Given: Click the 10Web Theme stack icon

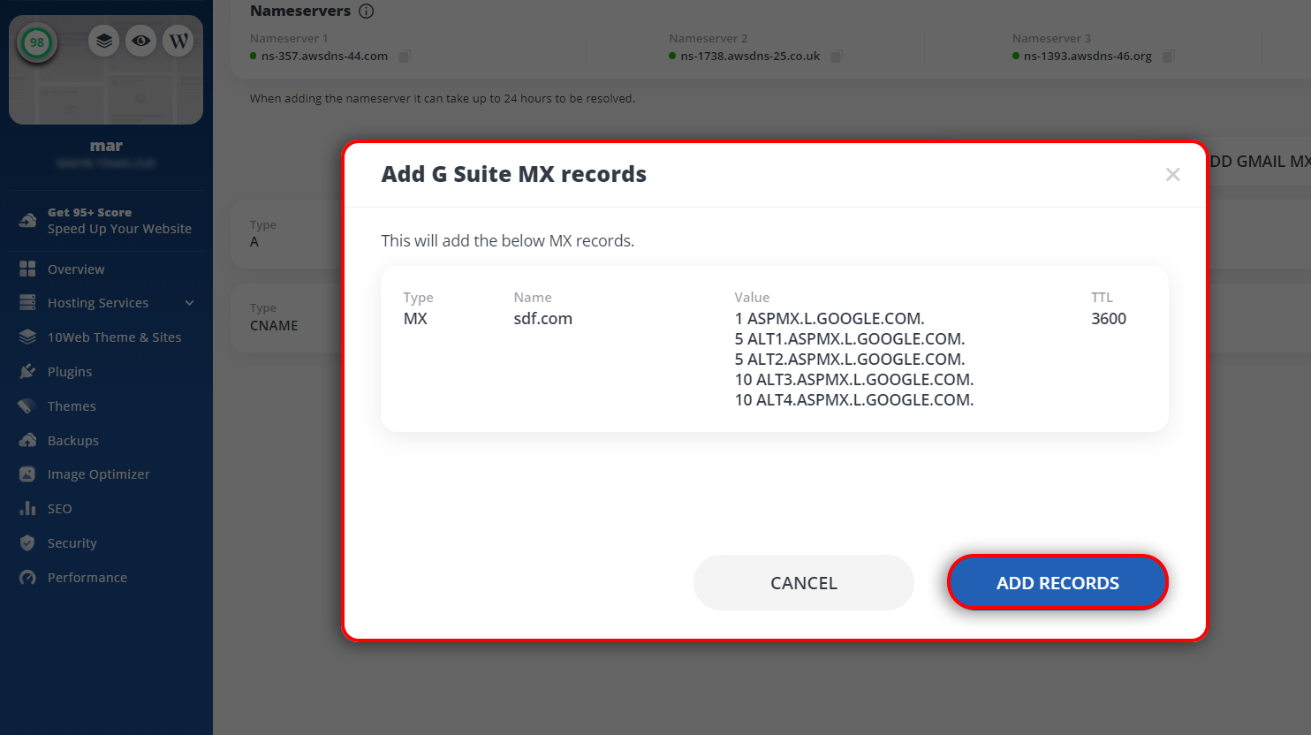Looking at the screenshot, I should coord(27,337).
